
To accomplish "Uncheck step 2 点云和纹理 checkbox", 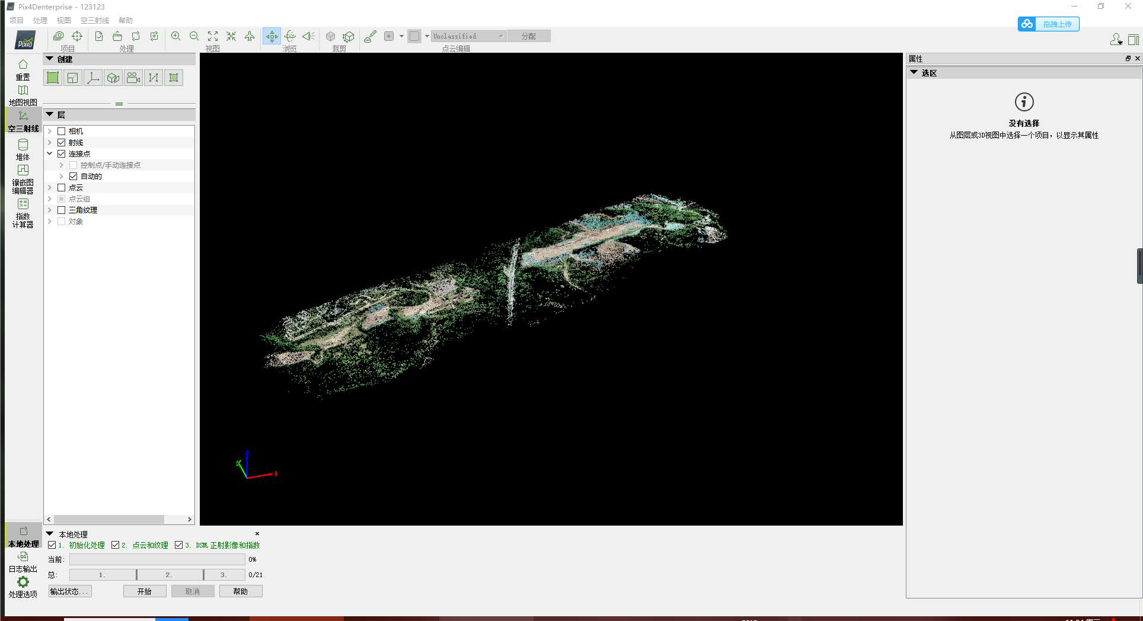I will 116,545.
